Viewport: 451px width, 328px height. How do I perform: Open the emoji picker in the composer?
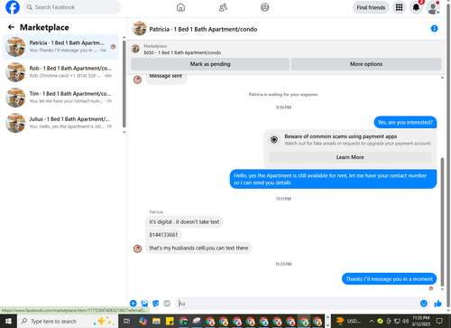(x=424, y=304)
